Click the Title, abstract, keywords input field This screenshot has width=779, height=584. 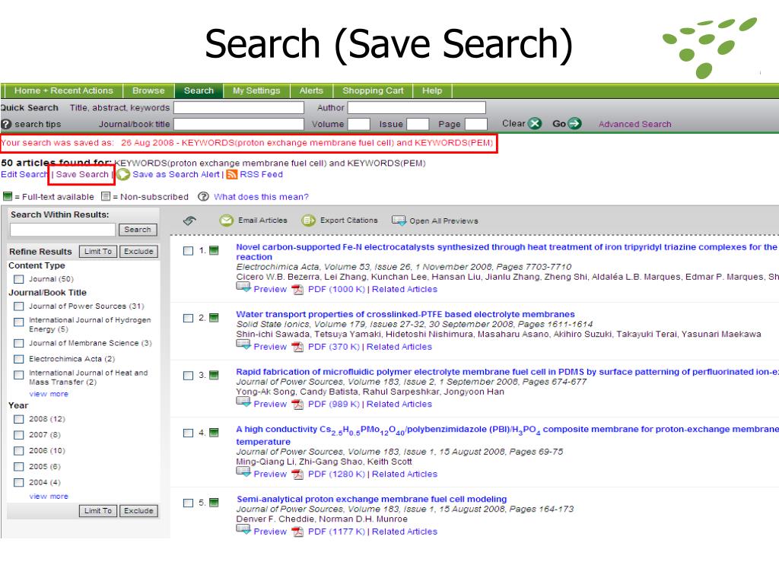(238, 108)
